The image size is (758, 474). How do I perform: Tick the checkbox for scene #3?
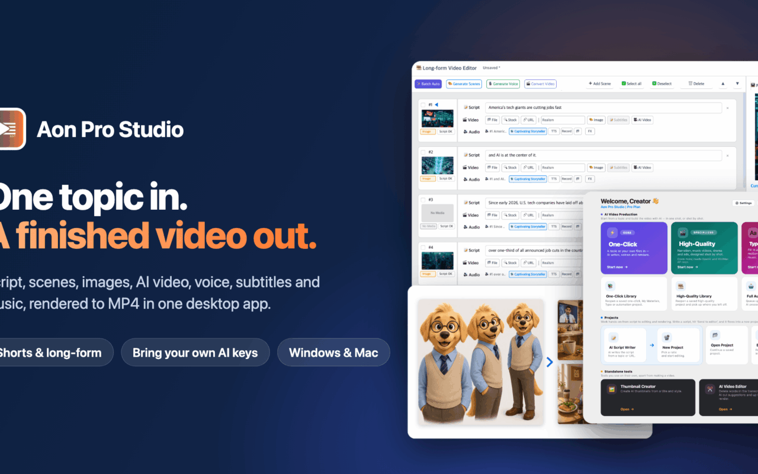tap(423, 200)
